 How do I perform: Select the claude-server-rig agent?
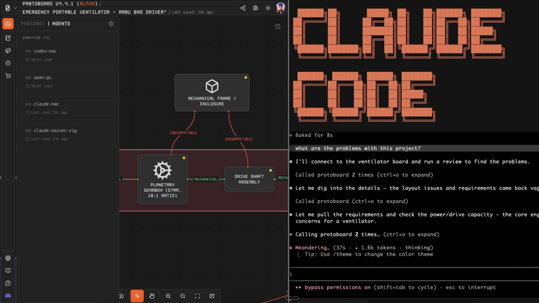click(x=68, y=134)
